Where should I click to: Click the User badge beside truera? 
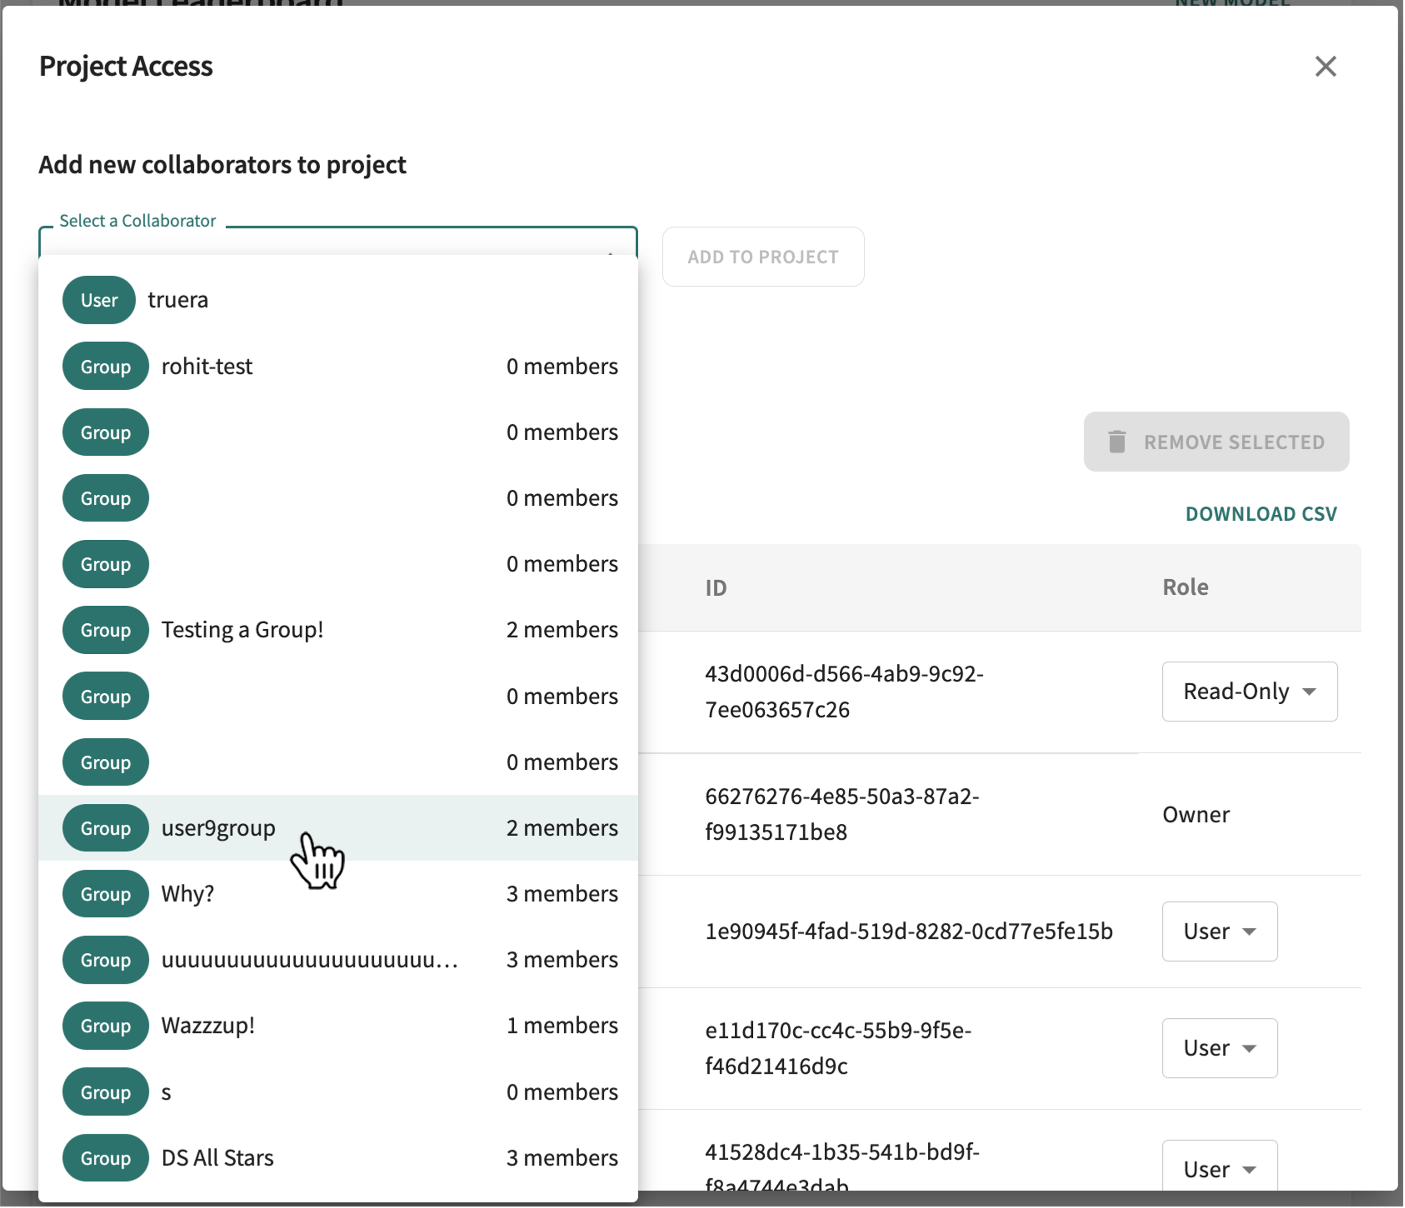point(99,300)
